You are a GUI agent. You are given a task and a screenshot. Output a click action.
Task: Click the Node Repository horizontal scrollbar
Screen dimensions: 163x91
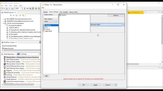19,85
